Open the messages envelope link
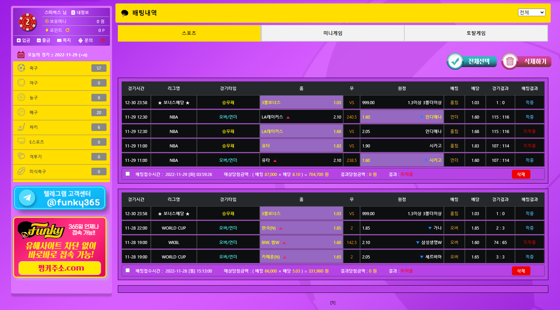The height and width of the screenshot is (310, 560). (x=64, y=40)
